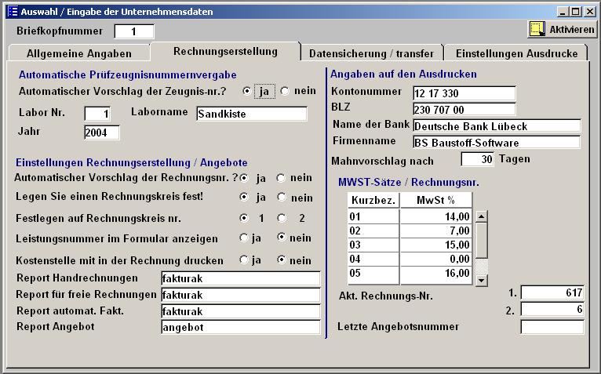This screenshot has width=601, height=374.
Task: Click the Laborname field containing Sandkiste
Action: [x=251, y=114]
